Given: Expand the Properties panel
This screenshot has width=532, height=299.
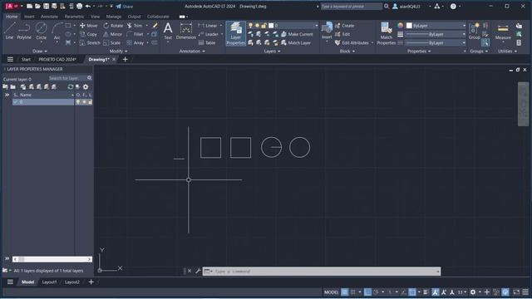Looking at the screenshot, I should pos(419,51).
